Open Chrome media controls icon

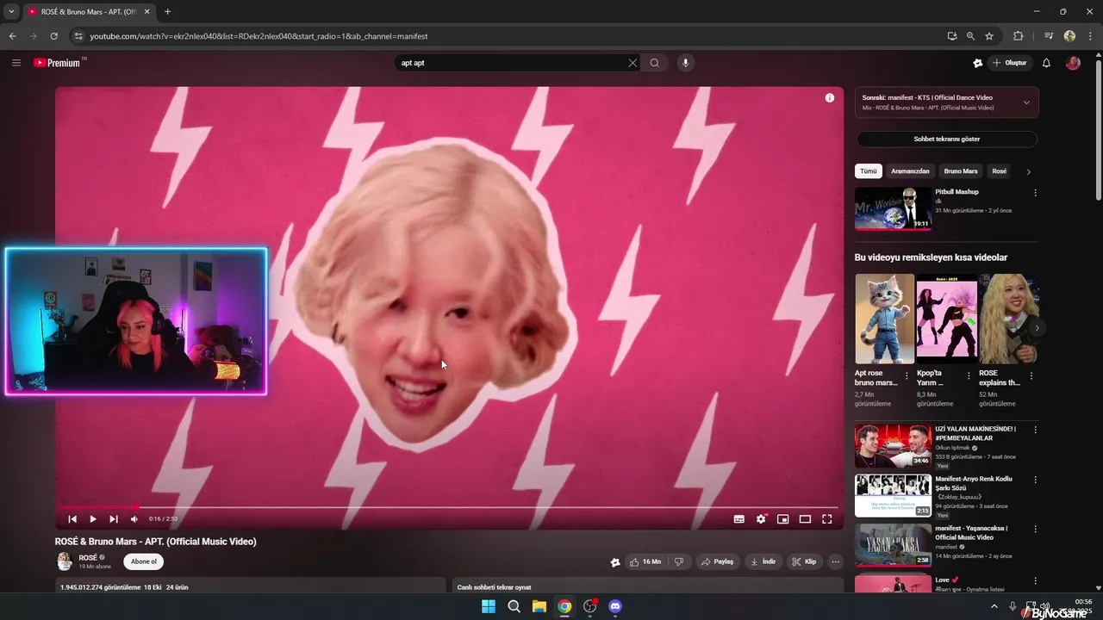[x=1049, y=36]
